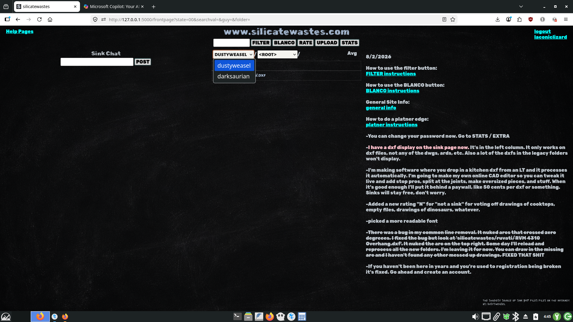The height and width of the screenshot is (322, 573).
Task: Open the laconiclizard profile link
Action: pyautogui.click(x=550, y=37)
